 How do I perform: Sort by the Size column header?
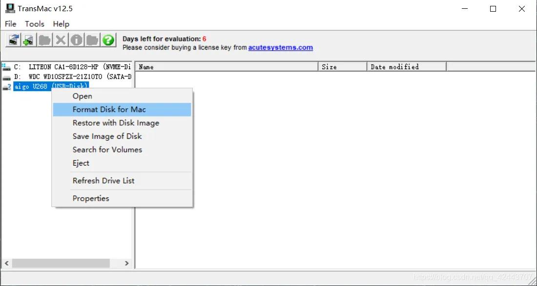343,67
